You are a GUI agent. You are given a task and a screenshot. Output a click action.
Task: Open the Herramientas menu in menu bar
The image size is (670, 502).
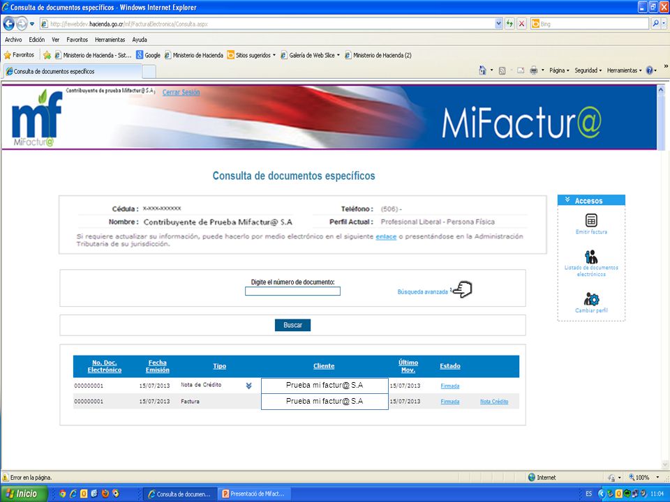110,40
